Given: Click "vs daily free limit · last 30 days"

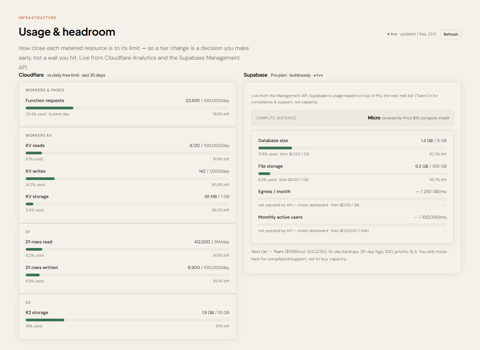Looking at the screenshot, I should 76,75.
